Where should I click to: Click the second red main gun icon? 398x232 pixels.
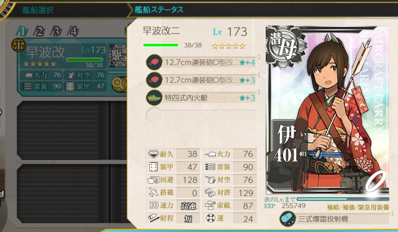[154, 80]
